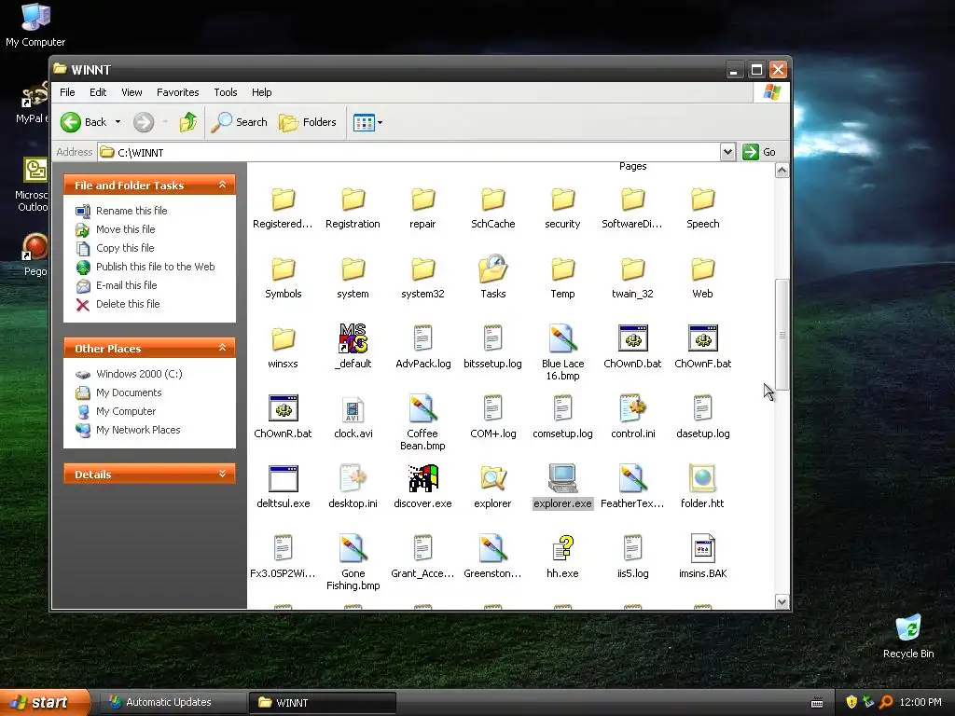Select the desktop.ini file

[353, 478]
